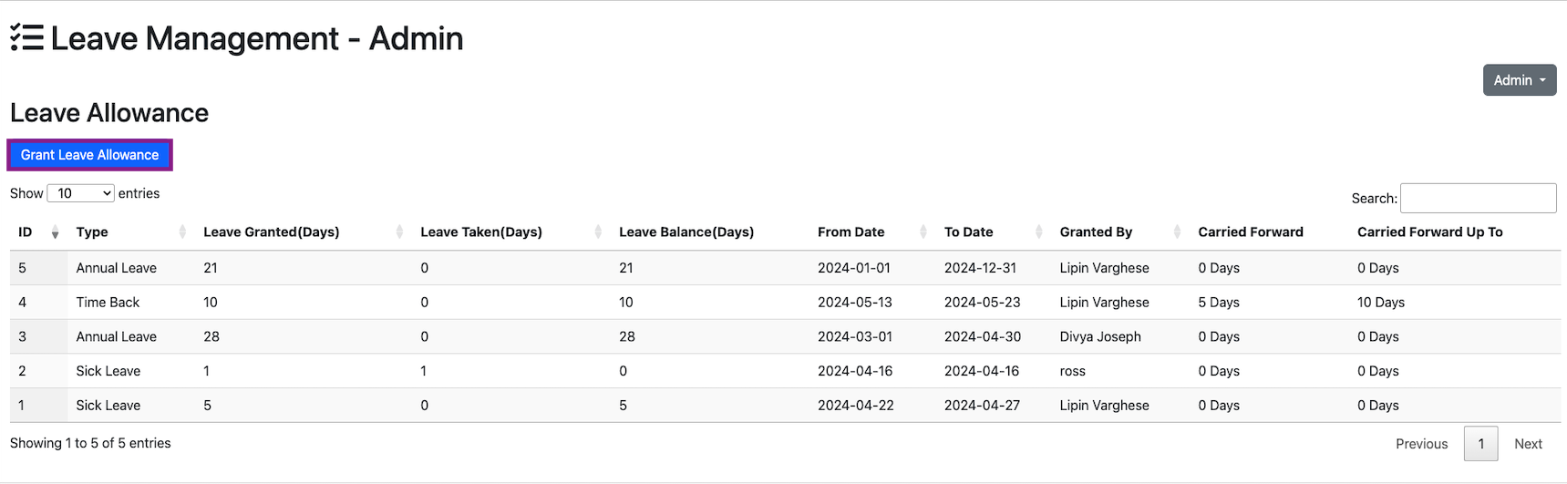Click the To Date sort icon
The width and height of the screenshot is (1567, 484).
pos(1039,232)
